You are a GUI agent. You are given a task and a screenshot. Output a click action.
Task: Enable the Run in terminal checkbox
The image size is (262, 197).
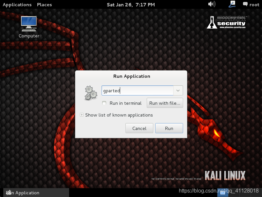click(x=104, y=103)
